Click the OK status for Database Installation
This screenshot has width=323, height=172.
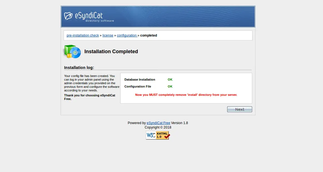point(170,79)
